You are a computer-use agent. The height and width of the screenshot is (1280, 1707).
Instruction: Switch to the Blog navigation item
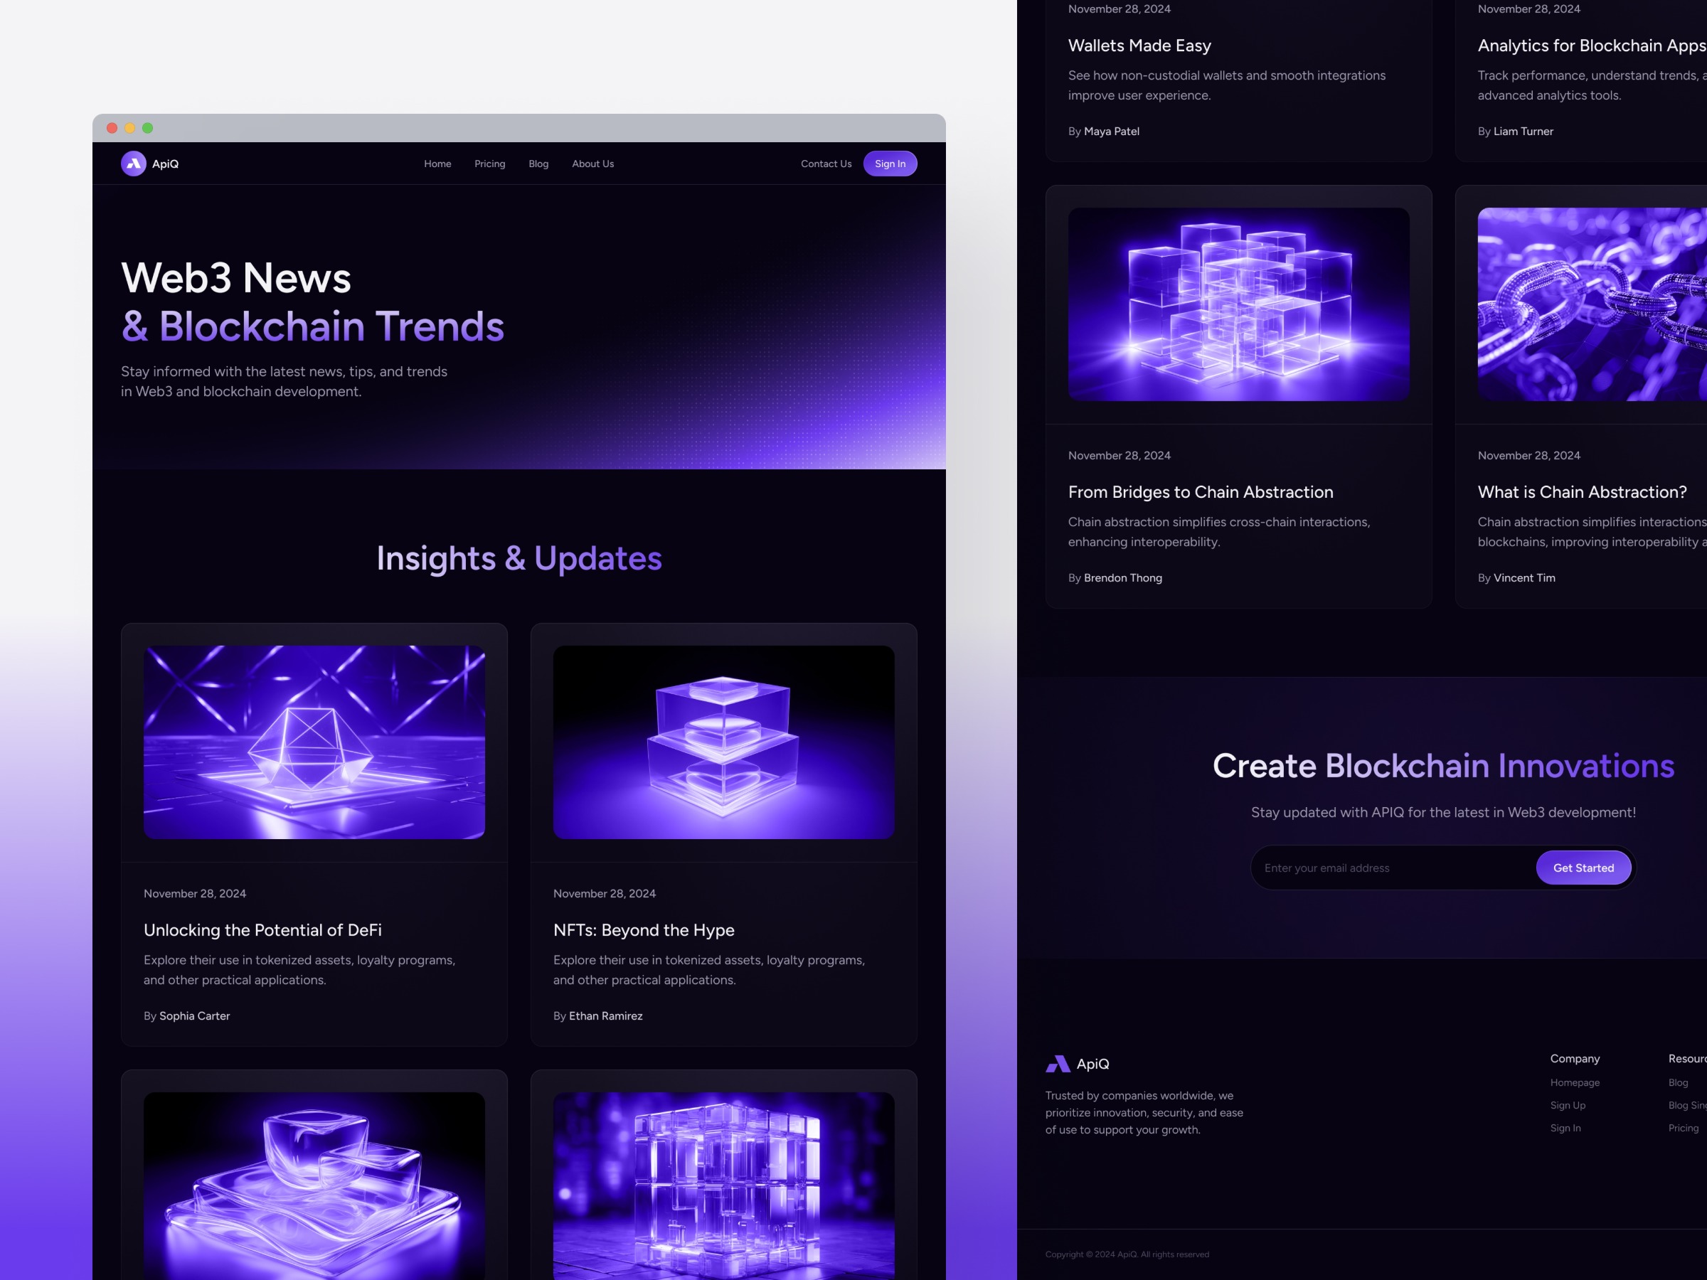(x=538, y=164)
